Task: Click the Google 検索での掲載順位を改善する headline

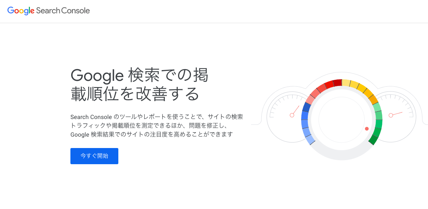Action: (x=139, y=84)
